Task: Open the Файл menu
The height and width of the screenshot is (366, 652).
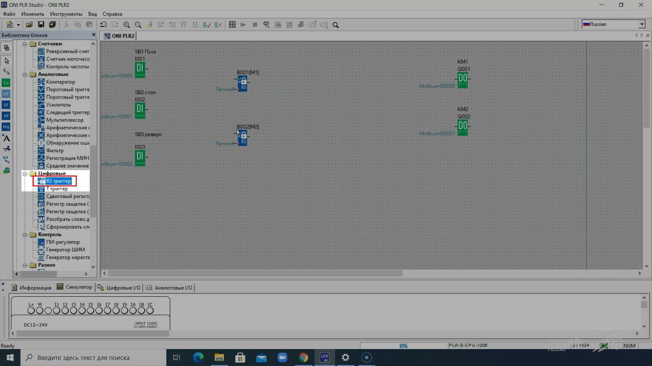Action: click(9, 14)
